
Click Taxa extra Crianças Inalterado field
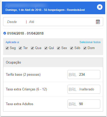84,89
